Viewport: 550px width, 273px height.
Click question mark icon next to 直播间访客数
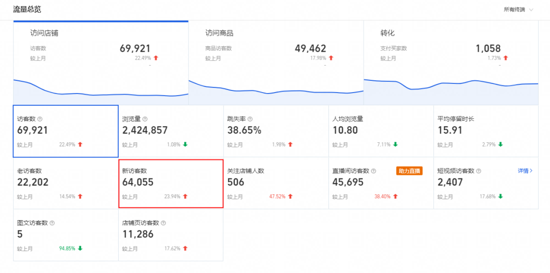tap(374, 171)
